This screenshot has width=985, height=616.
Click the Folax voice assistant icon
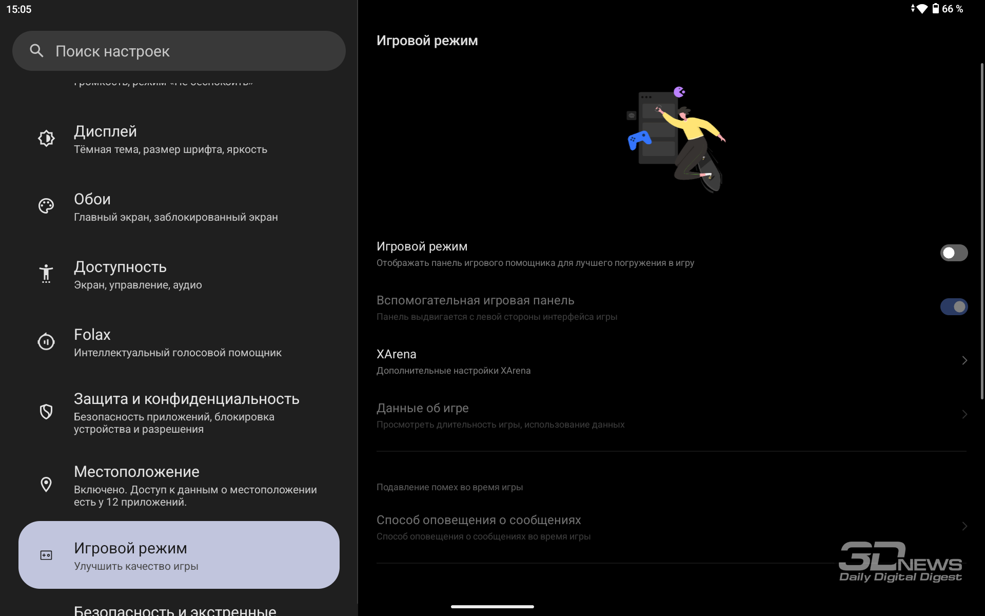point(46,341)
